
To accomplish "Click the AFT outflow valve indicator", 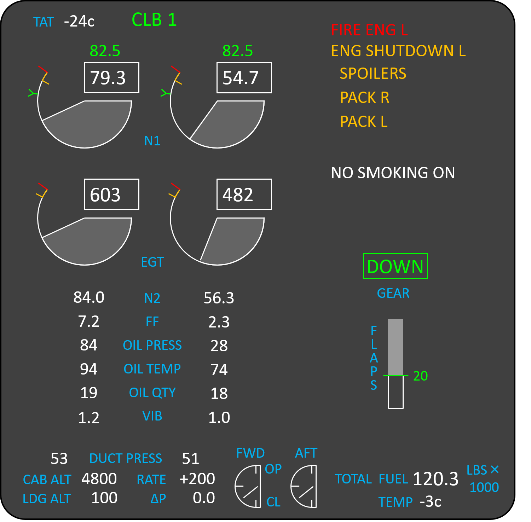I will (304, 486).
